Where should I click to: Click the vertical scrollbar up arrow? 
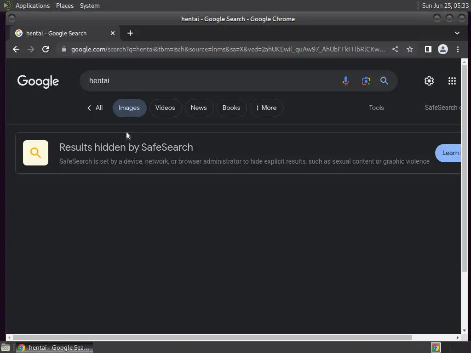(x=464, y=62)
